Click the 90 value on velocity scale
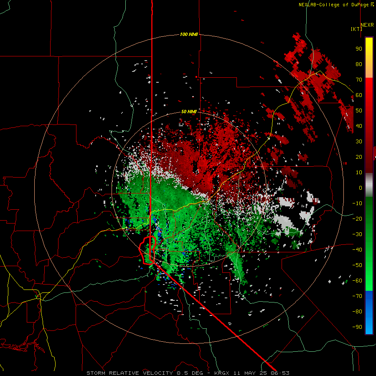Screen dimensions: 376x376 [359, 49]
